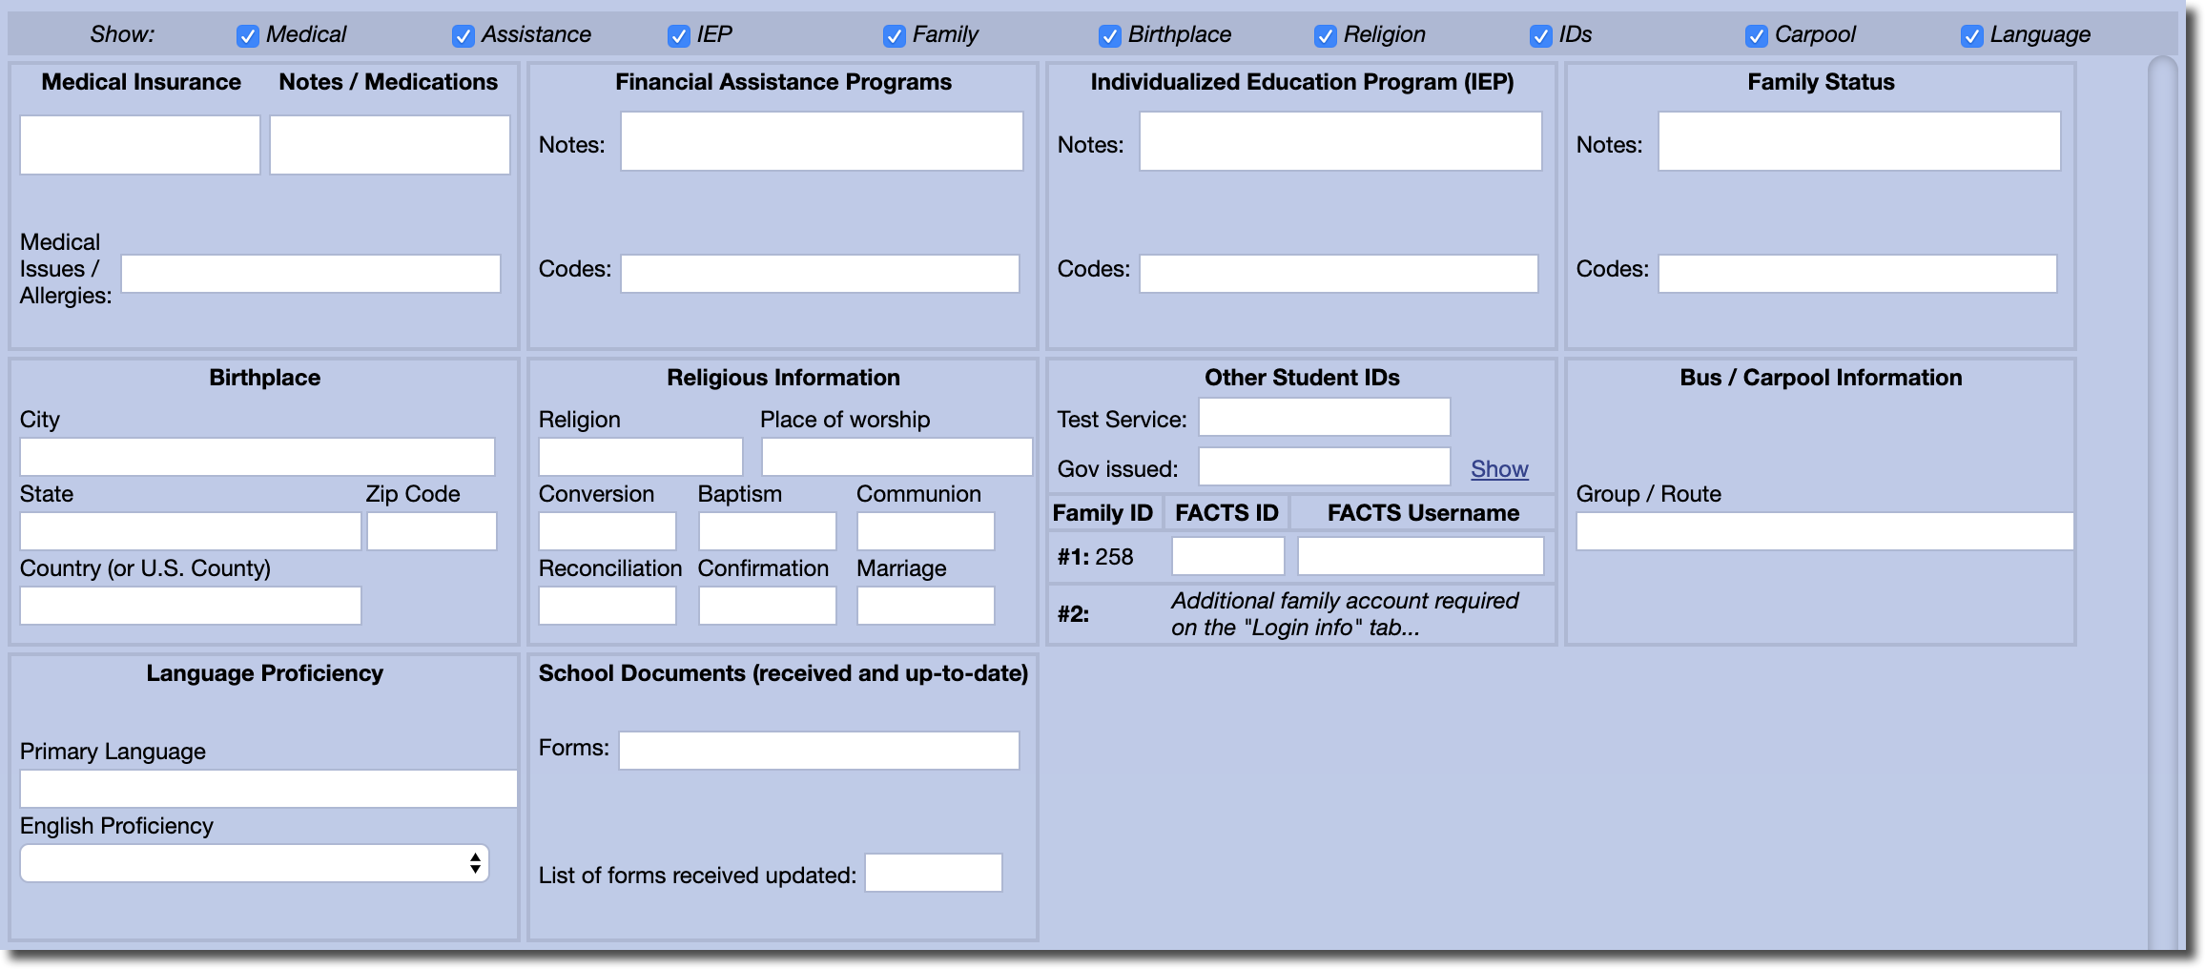
Task: Click the vertical scrollbar on the right
Action: click(2162, 477)
